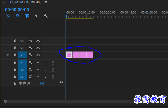Screen dimensions: 168x108
Task: Click the blue playhead timecode 00:00:00:00
Action: (x=17, y=10)
